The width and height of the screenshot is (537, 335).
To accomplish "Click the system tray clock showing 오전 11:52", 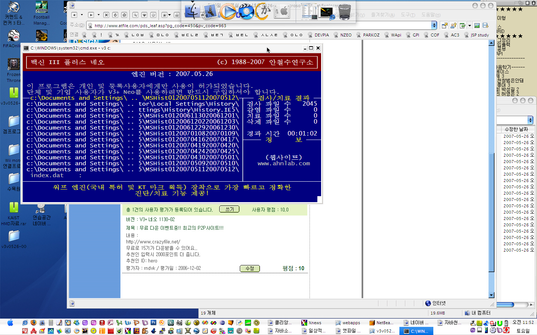I will (x=523, y=322).
